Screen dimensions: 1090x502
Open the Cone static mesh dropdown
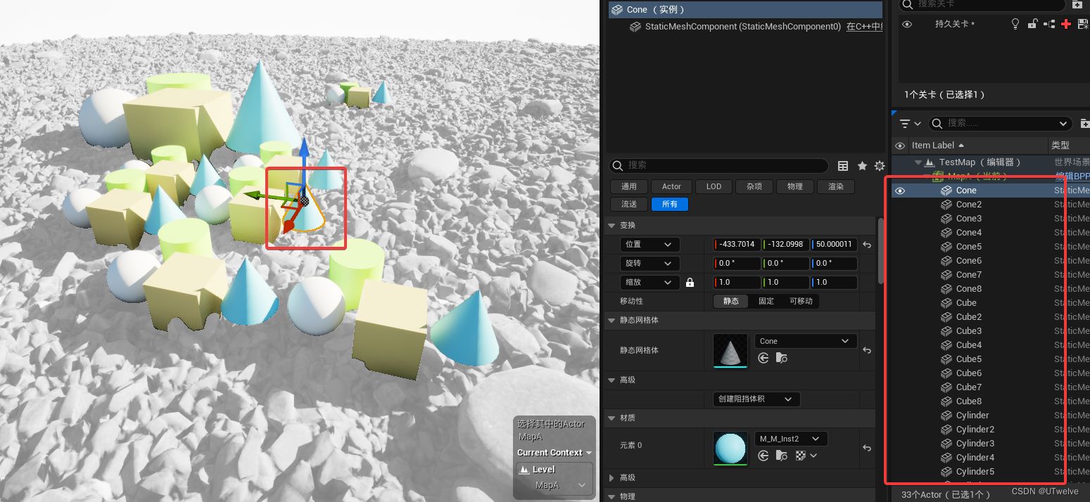click(x=806, y=341)
